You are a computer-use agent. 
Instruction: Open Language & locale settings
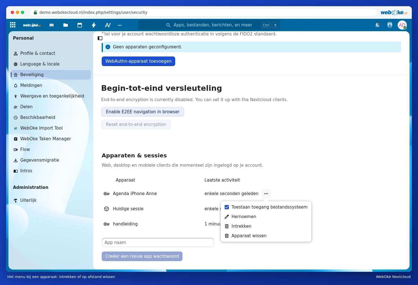51,64
